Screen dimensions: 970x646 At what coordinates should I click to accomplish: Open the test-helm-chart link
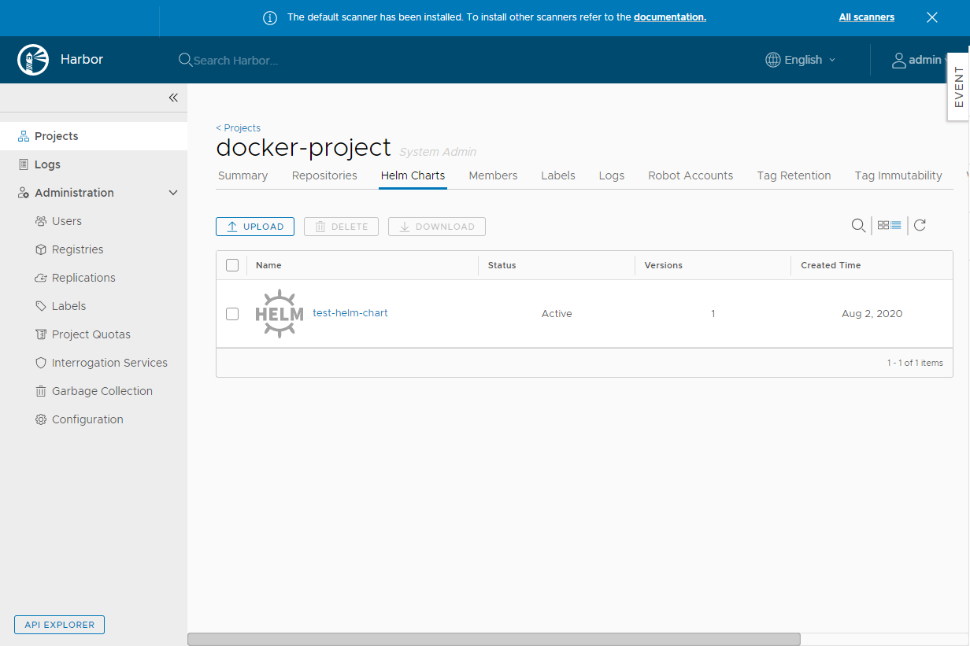350,313
